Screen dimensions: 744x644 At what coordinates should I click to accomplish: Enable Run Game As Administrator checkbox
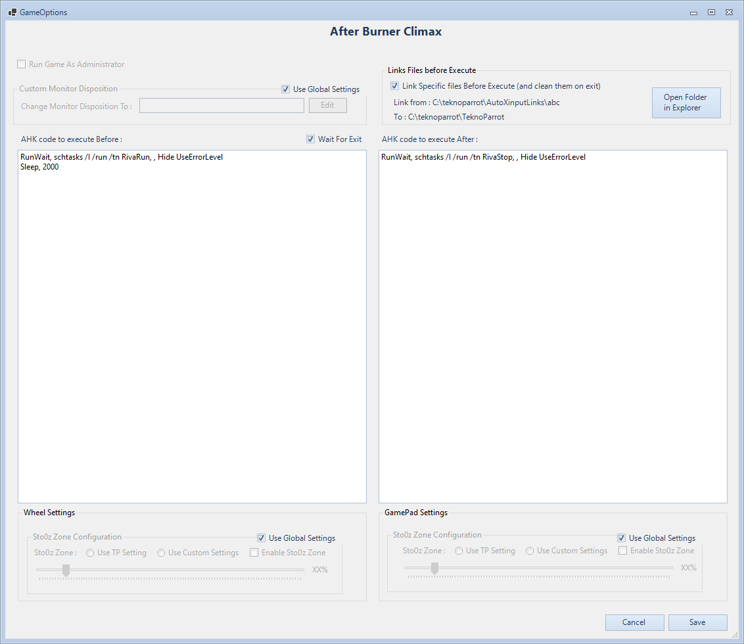pyautogui.click(x=21, y=64)
